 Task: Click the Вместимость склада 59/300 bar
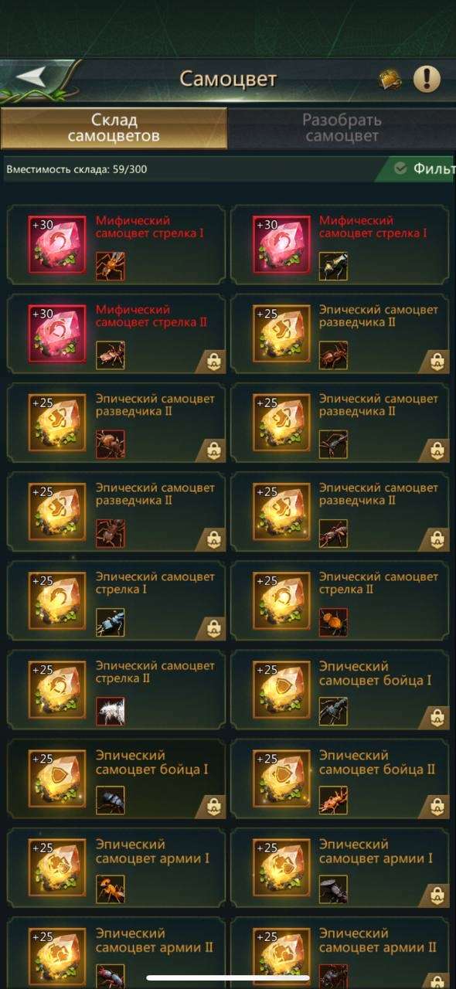193,168
